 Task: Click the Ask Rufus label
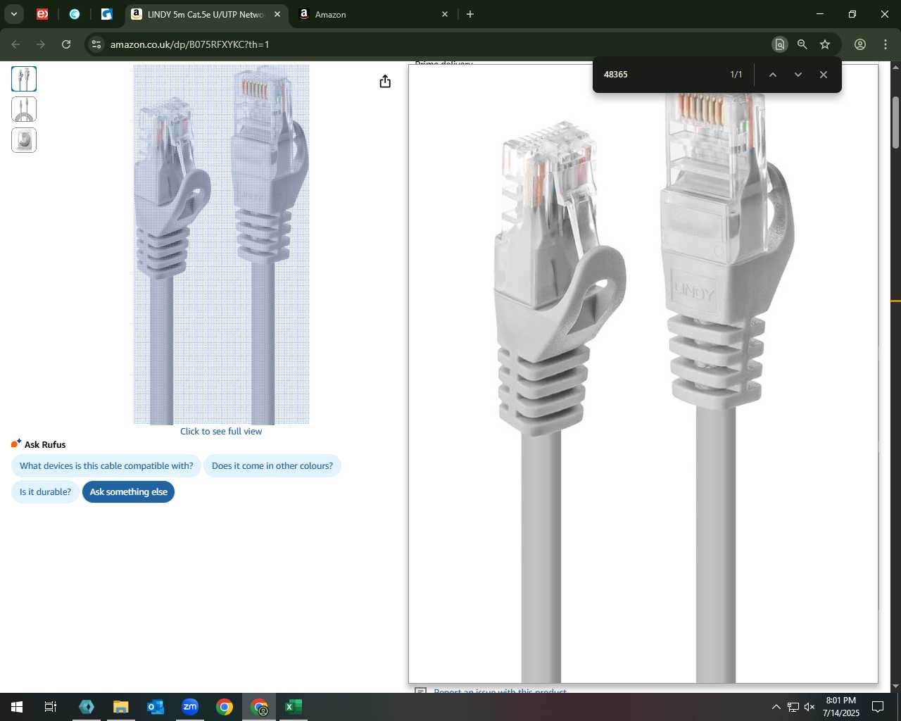(x=45, y=444)
